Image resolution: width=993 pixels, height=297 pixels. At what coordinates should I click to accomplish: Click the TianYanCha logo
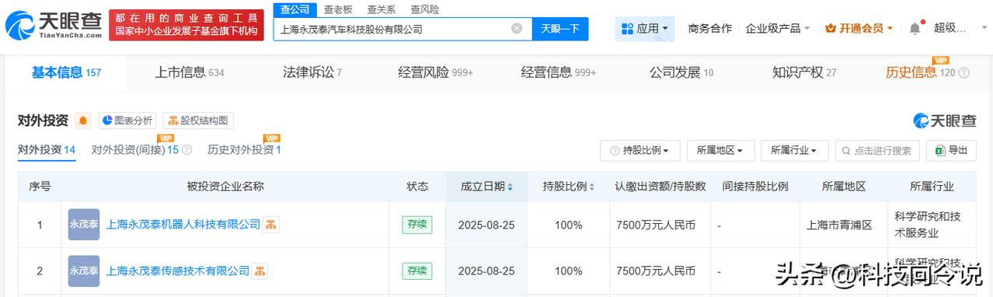(53, 26)
